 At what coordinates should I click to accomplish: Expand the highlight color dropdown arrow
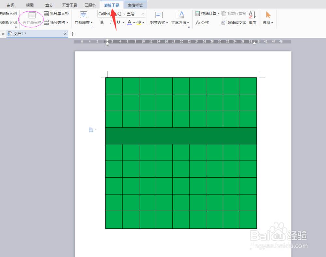pyautogui.click(x=143, y=23)
